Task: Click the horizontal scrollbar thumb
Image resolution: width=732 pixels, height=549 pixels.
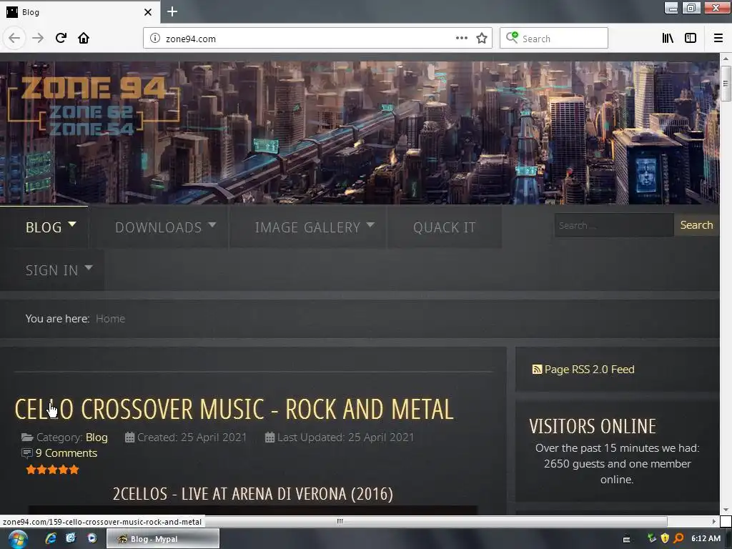Action: pyautogui.click(x=340, y=521)
